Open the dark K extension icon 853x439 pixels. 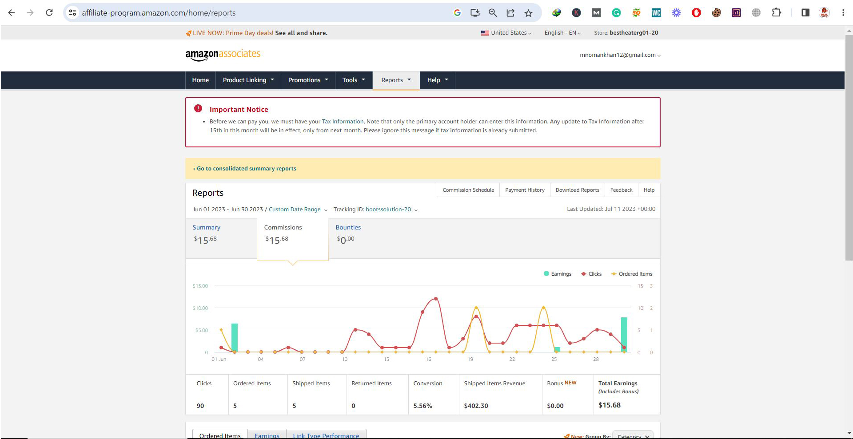576,13
